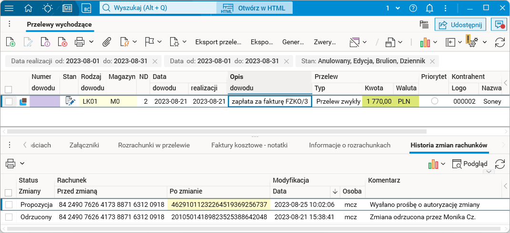Open attachments paperclip icon
Screen dimensions: 510x233
point(107,42)
